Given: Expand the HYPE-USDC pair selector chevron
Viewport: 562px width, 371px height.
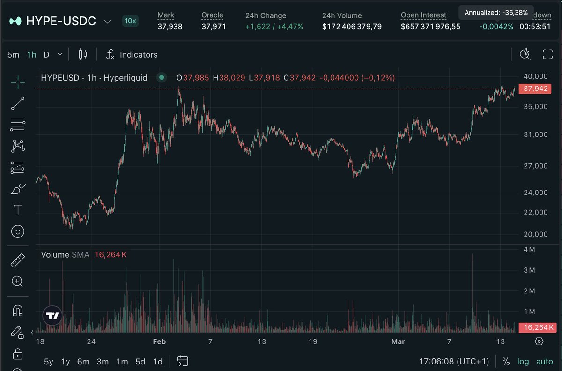Looking at the screenshot, I should tap(107, 21).
